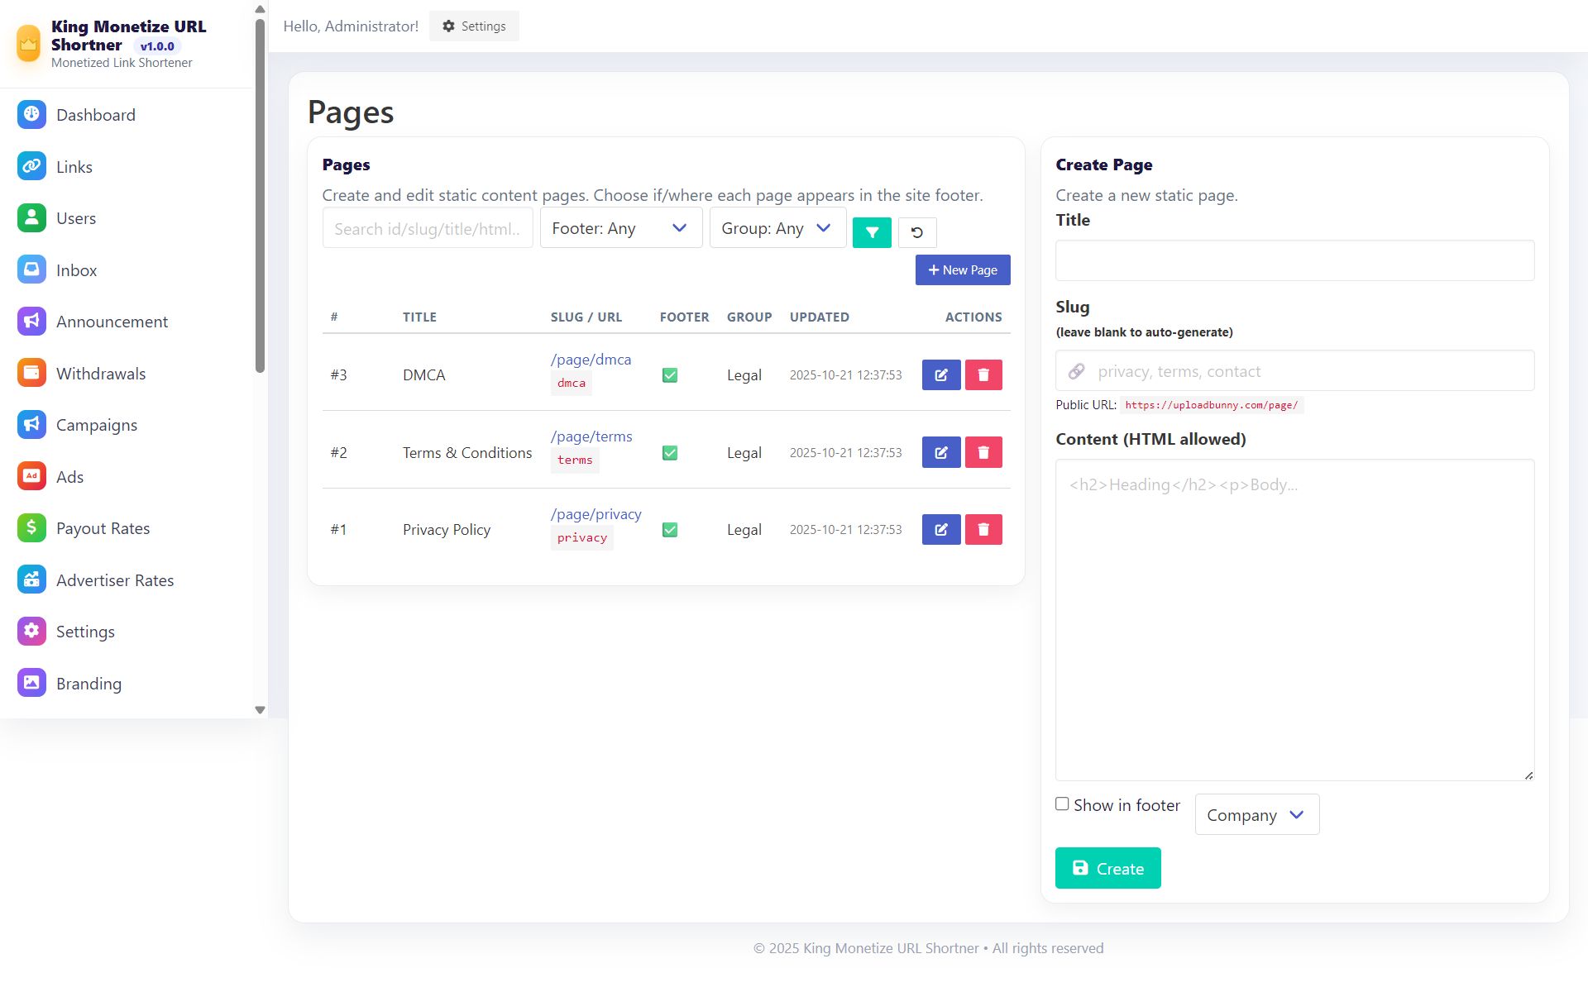Image resolution: width=1588 pixels, height=992 pixels.
Task: Apply filters with the teal funnel icon
Action: point(871,233)
